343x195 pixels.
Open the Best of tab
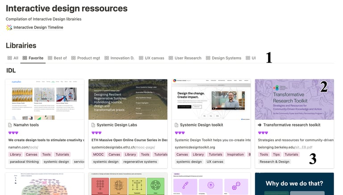57,58
